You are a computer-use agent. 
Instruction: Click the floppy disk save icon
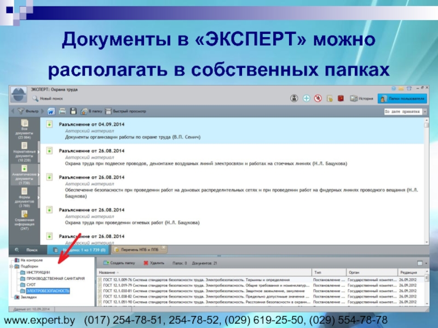pyautogui.click(x=73, y=111)
